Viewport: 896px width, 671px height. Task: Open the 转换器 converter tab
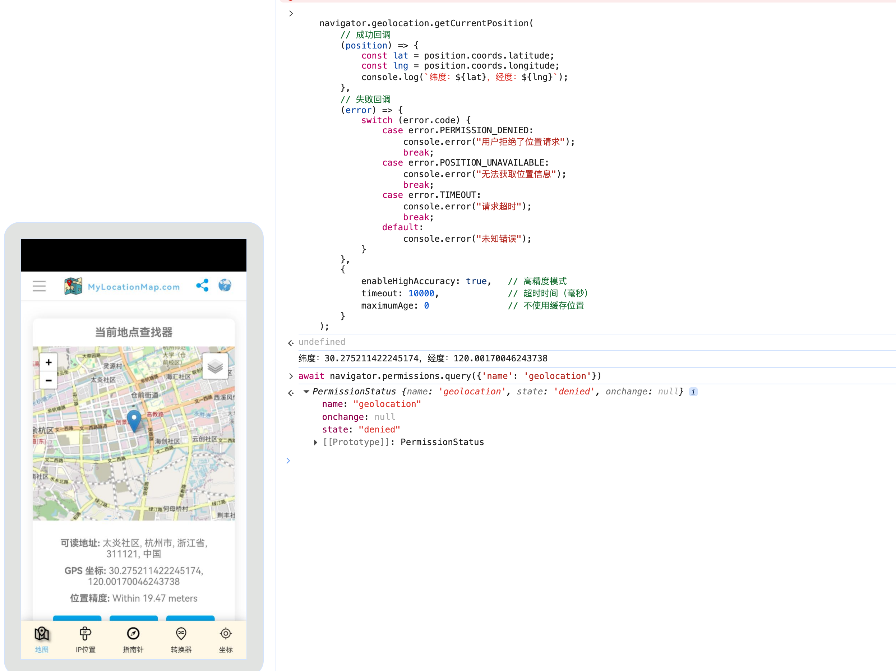(x=181, y=639)
